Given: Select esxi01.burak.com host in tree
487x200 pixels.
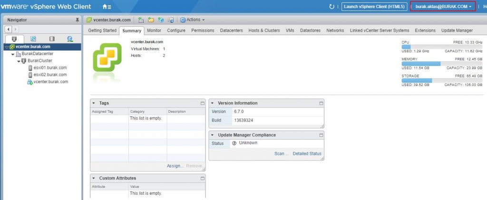Looking at the screenshot, I should point(50,67).
